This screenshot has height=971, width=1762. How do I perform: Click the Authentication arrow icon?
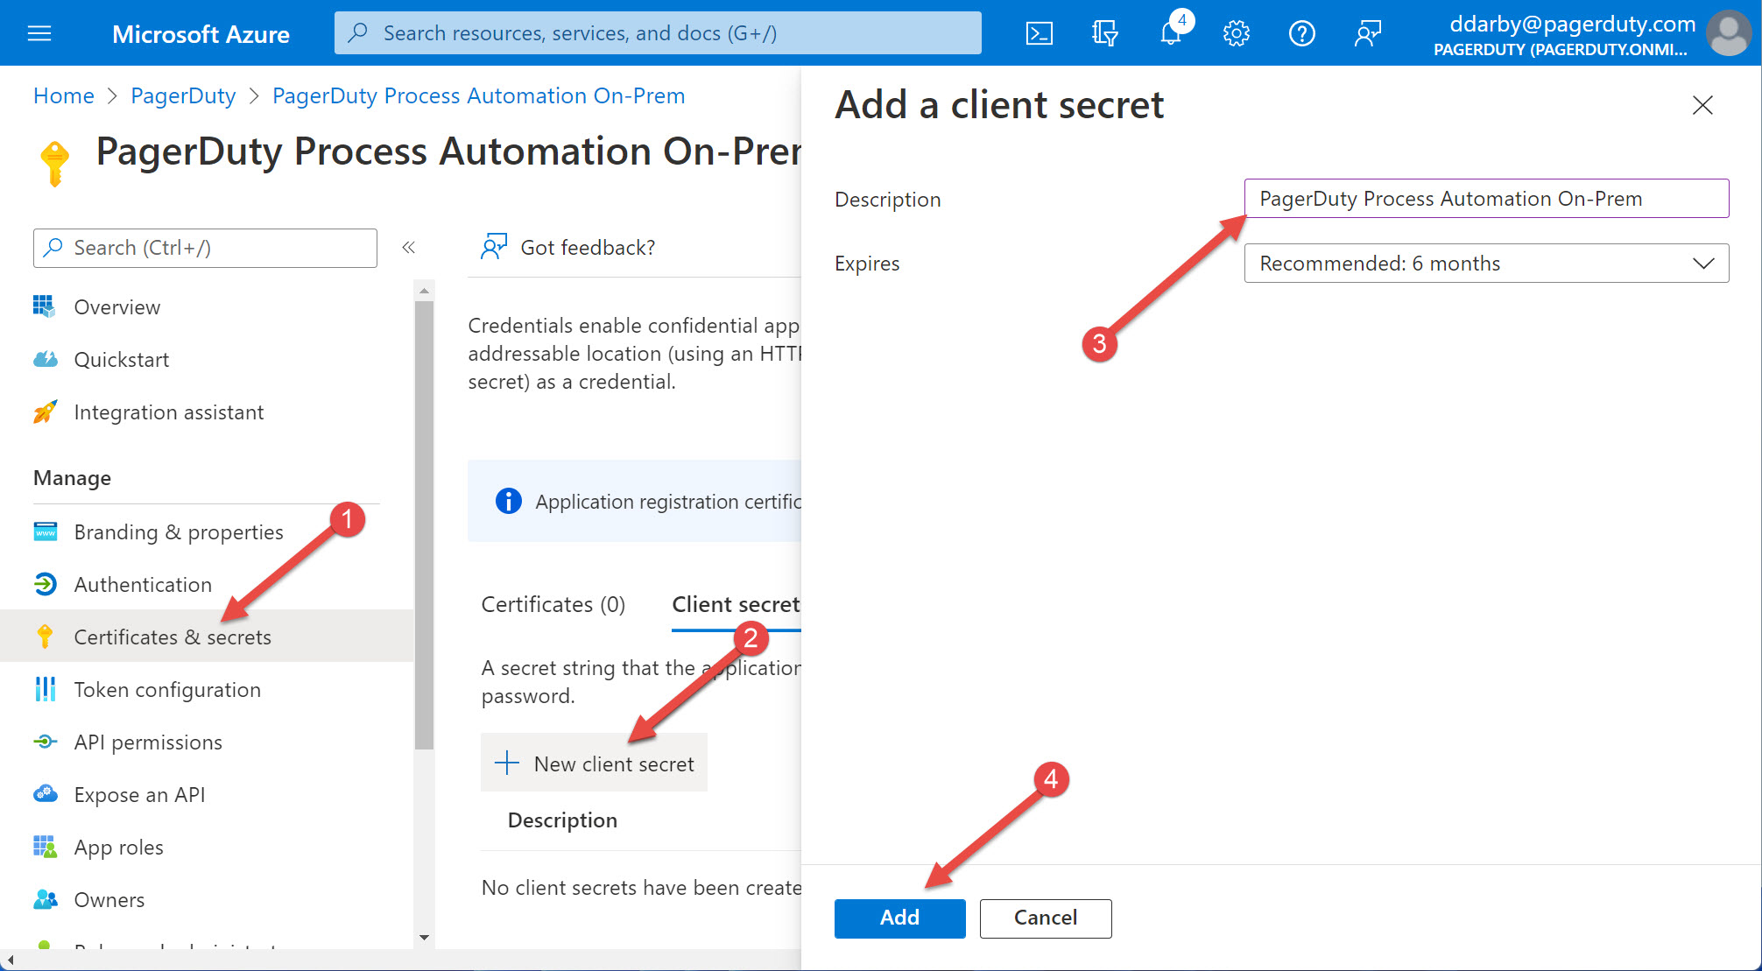pyautogui.click(x=45, y=584)
